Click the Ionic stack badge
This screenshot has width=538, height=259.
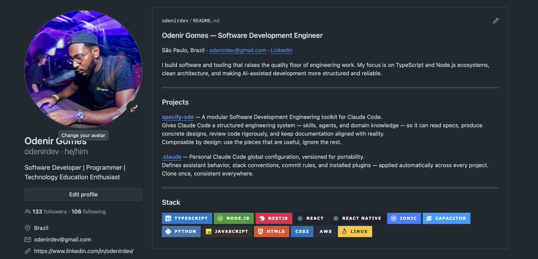pyautogui.click(x=404, y=219)
